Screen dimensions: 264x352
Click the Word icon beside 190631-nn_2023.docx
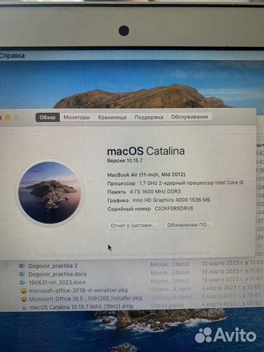pyautogui.click(x=23, y=282)
